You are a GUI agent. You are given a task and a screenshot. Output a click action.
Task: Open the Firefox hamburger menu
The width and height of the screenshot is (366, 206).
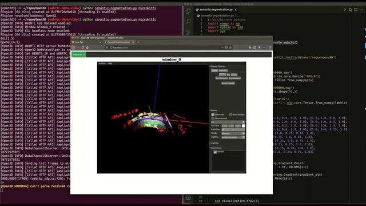pos(270,47)
